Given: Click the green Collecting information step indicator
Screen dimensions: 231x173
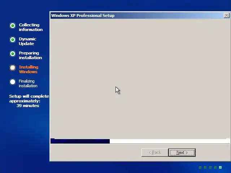Looking at the screenshot, I should 13,26.
